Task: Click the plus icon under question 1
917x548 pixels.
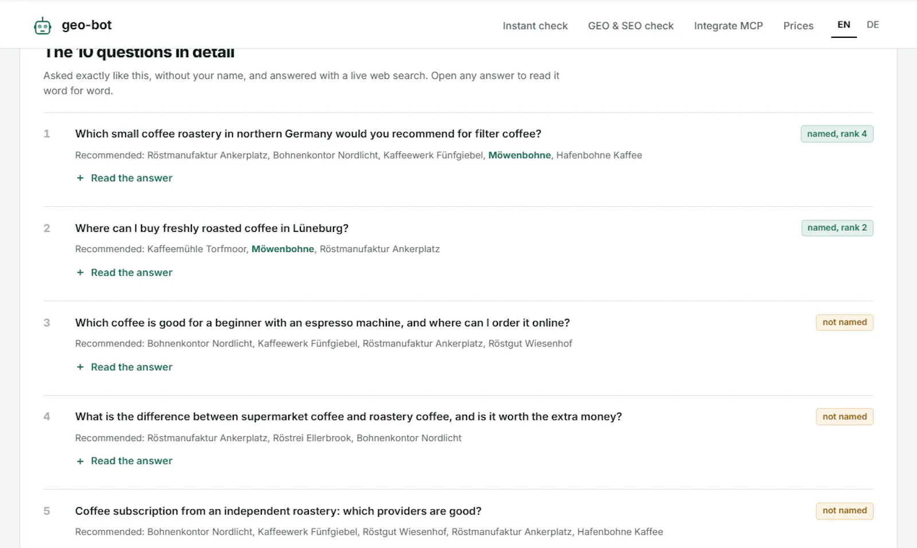Action: (80, 178)
